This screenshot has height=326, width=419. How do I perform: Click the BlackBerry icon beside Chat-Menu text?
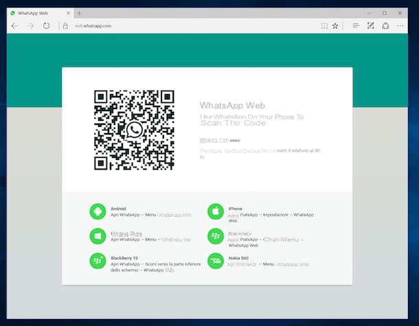click(216, 236)
